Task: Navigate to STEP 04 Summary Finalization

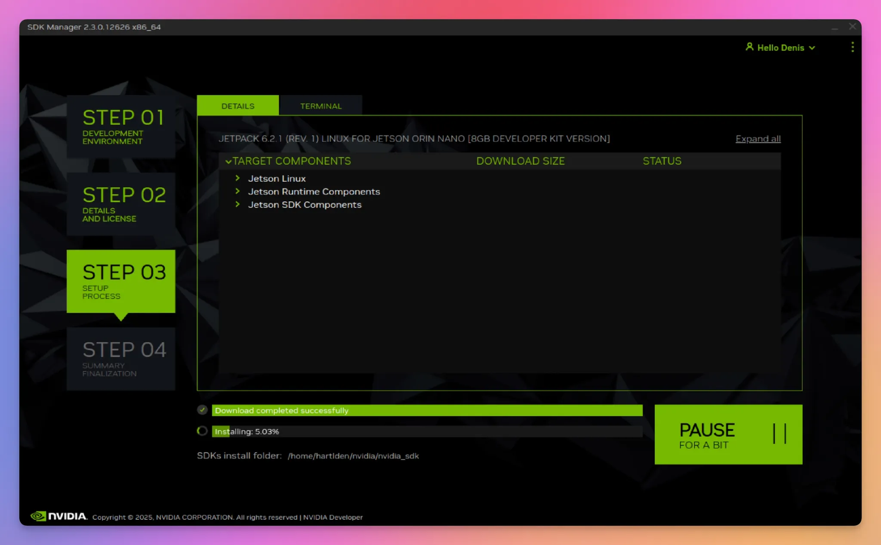Action: coord(121,359)
